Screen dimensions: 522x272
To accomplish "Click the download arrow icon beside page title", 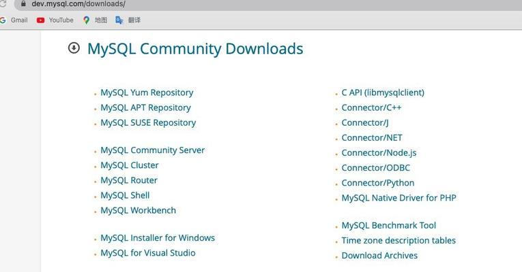I will pyautogui.click(x=74, y=48).
